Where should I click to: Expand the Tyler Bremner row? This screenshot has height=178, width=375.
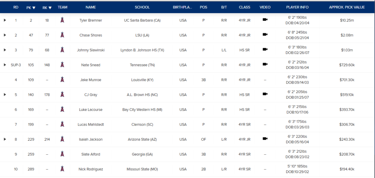(5, 20)
